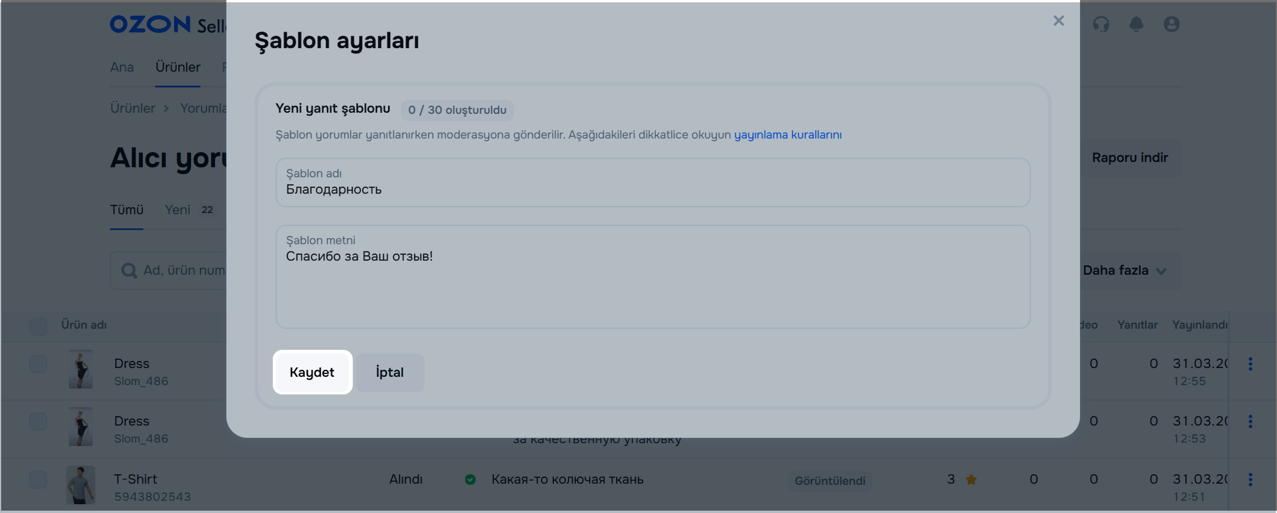Open the headset support icon

(1101, 24)
